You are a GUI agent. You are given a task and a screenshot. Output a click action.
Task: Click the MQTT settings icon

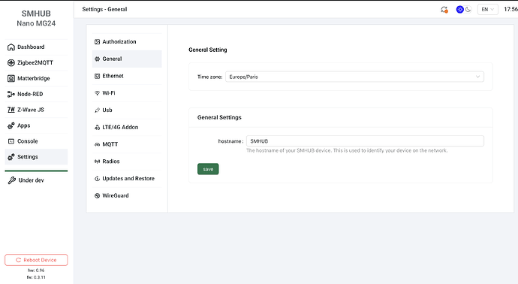[x=97, y=144]
